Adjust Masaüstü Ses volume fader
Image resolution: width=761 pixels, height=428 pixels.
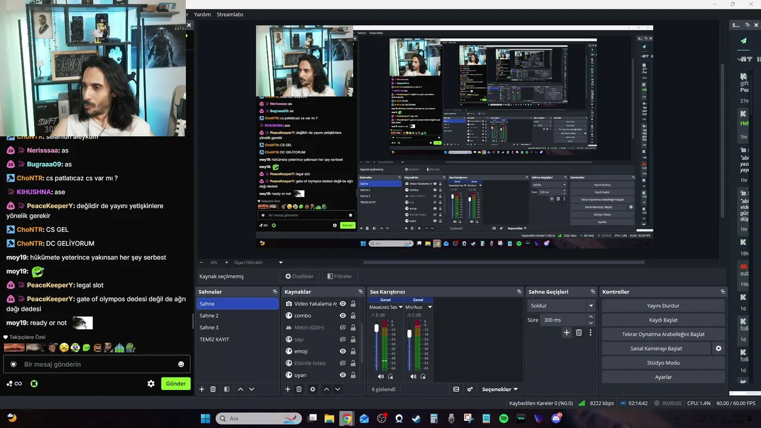(376, 329)
